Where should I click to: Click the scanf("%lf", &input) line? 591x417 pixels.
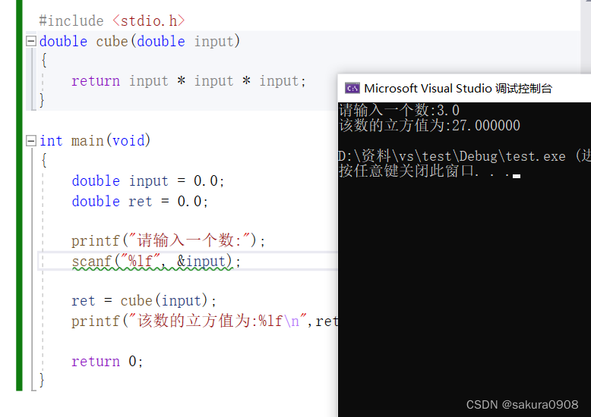(x=156, y=261)
